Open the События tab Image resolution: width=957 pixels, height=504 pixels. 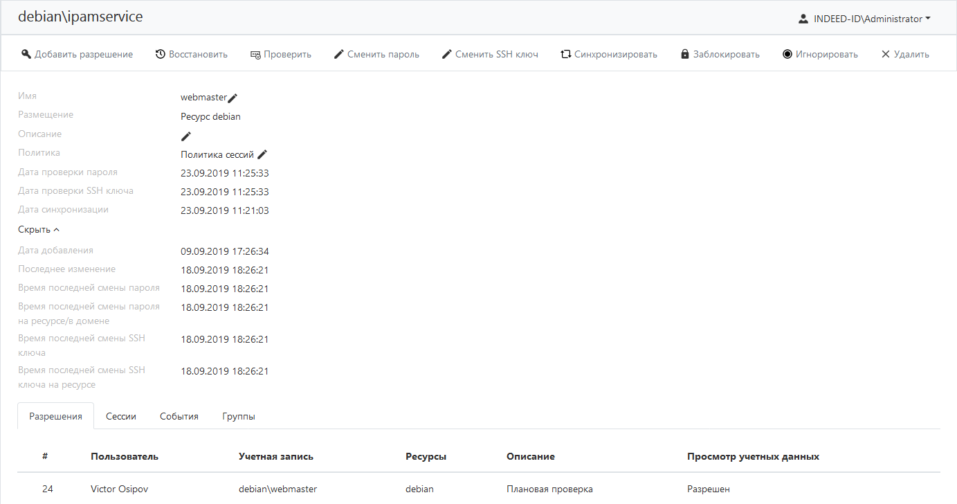179,417
